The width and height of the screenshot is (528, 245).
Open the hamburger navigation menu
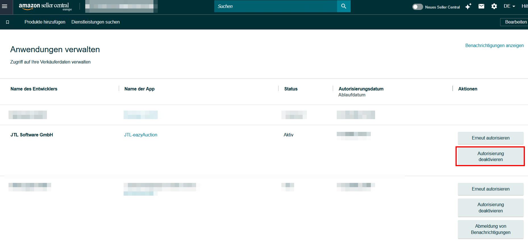pos(5,6)
